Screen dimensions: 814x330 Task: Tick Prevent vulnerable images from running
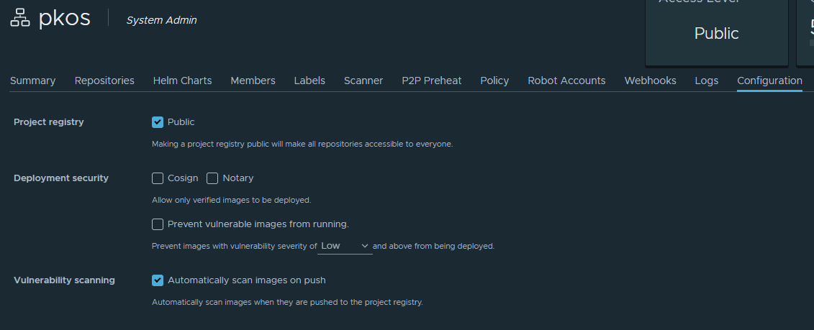click(x=158, y=224)
